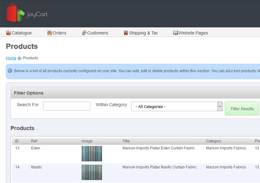The height and width of the screenshot is (183, 260).
Task: Click the breadcrumb arrow icon
Action: (20, 58)
